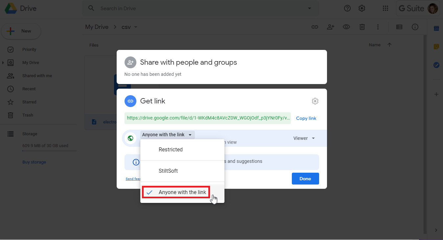Image resolution: width=443 pixels, height=240 pixels.
Task: Open the Viewer role dropdown
Action: [x=304, y=138]
